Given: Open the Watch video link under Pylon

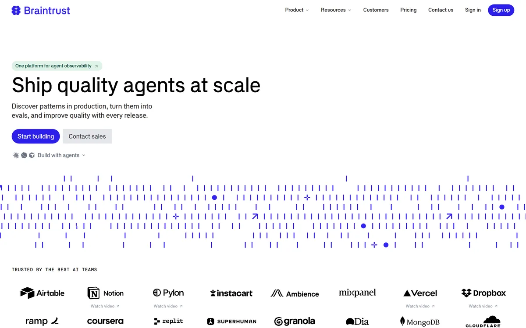Looking at the screenshot, I should 168,306.
